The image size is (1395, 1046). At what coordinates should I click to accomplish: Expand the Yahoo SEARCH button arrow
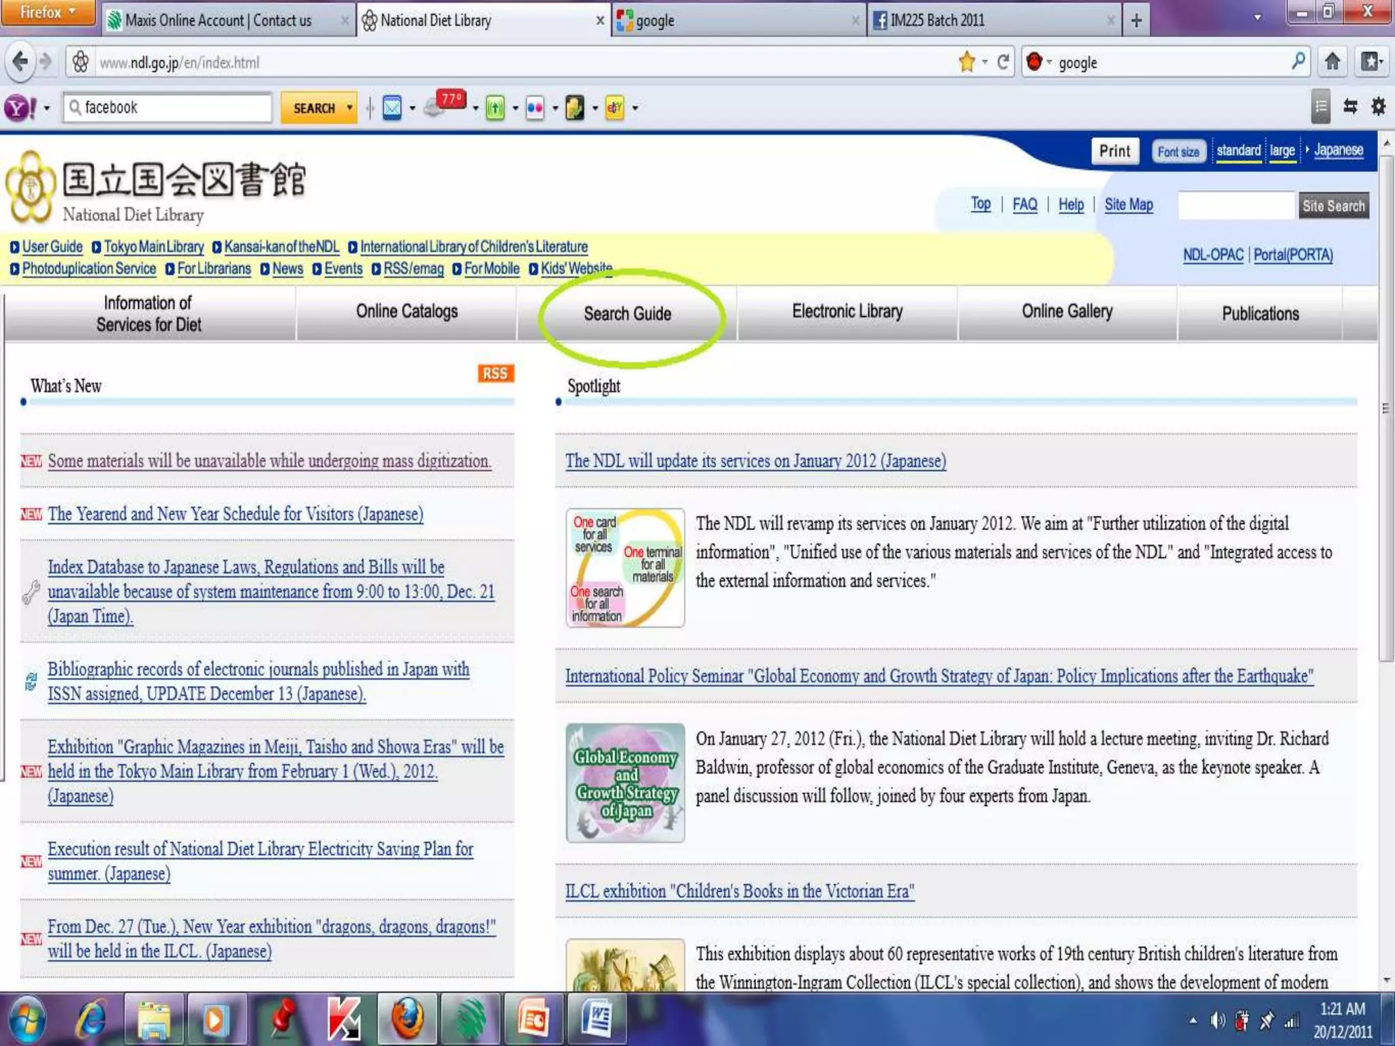click(349, 108)
